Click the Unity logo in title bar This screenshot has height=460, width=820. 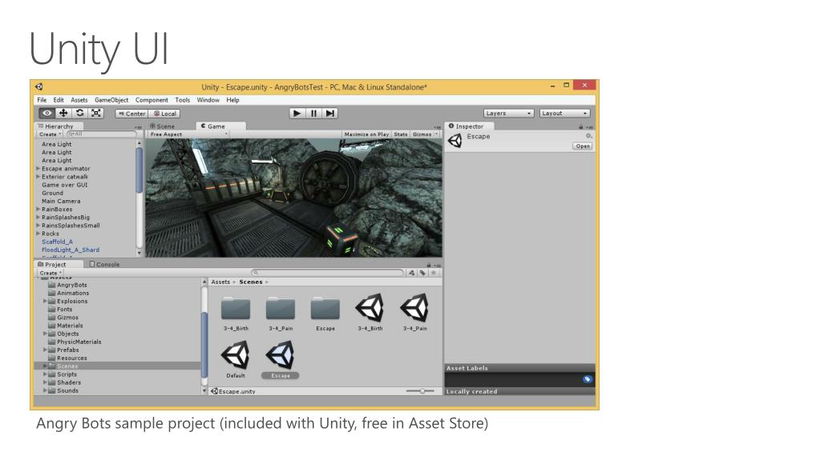point(39,86)
